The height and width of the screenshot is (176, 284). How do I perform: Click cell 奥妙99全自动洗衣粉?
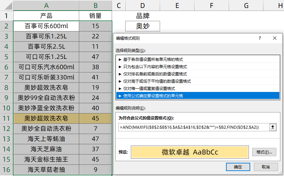[x=46, y=98]
